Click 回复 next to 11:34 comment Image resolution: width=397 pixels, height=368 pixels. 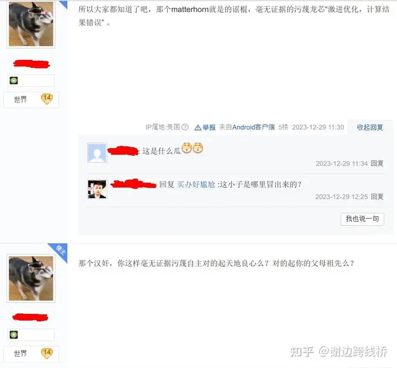click(377, 163)
